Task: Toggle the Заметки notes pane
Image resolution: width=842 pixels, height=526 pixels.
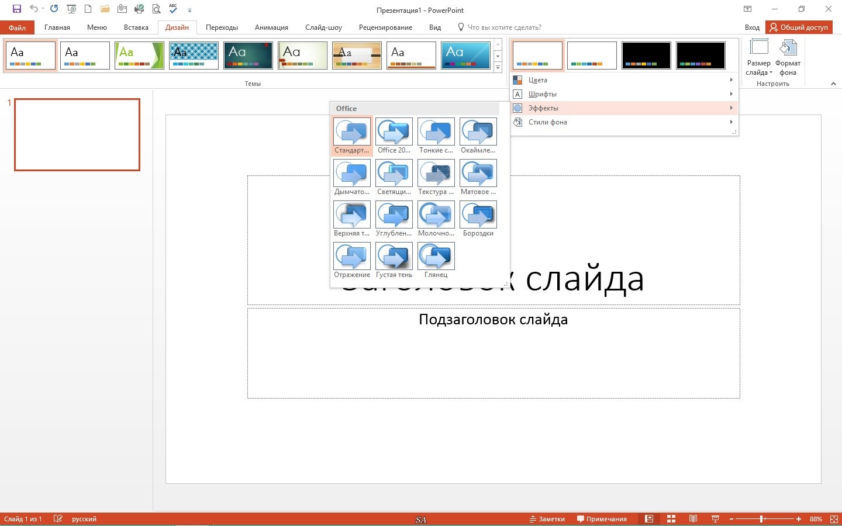Action: [x=547, y=519]
